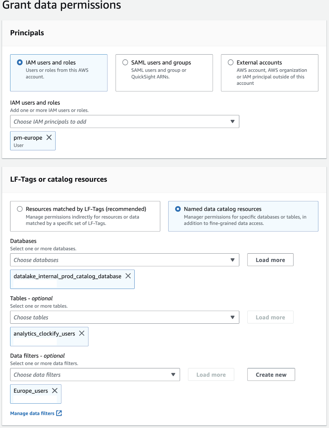Click Load more for databases
The image size is (329, 428).
tap(270, 260)
